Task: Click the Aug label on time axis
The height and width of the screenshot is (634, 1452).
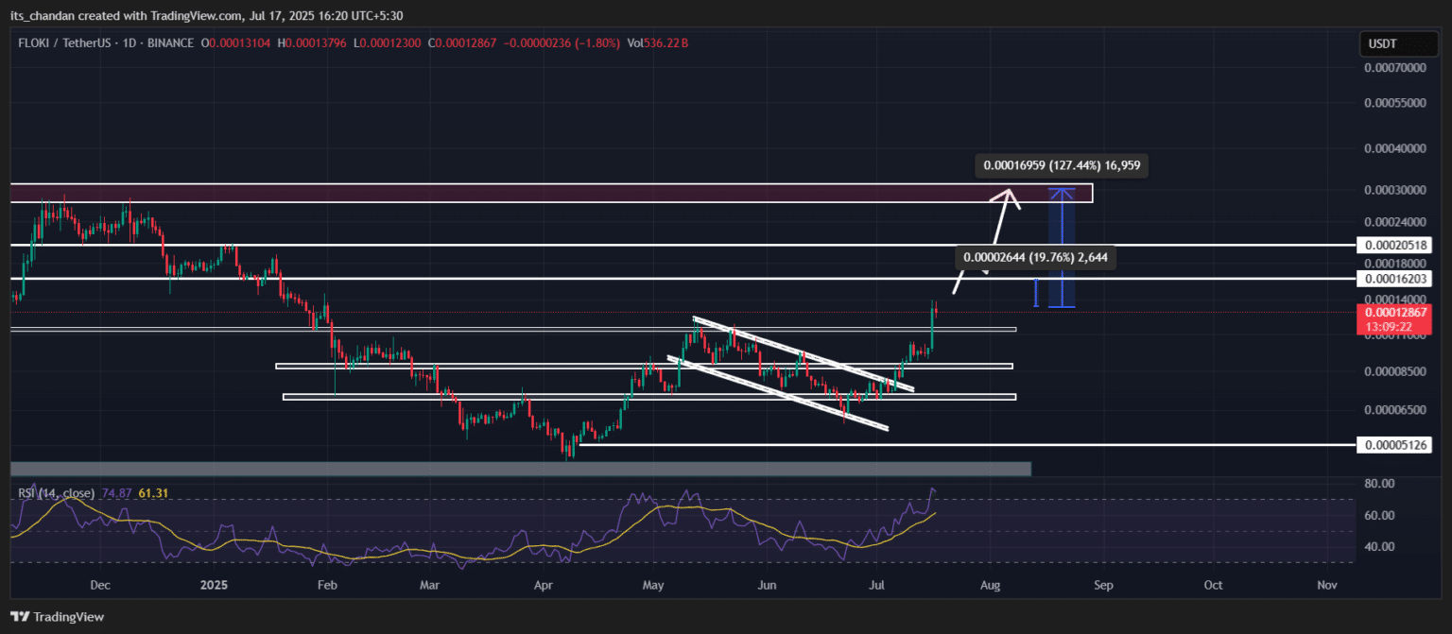Action: click(992, 586)
